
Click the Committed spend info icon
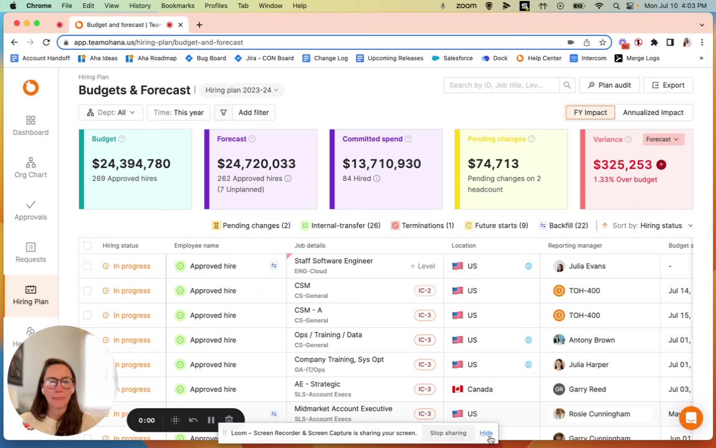point(408,139)
